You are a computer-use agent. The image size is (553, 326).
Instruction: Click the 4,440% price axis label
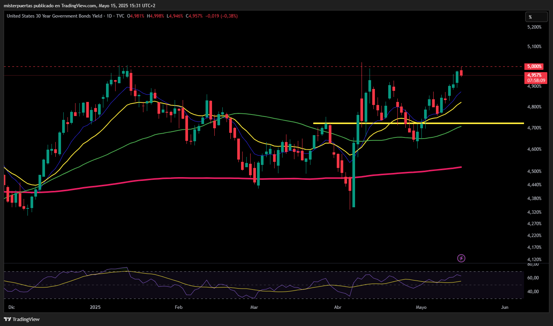(534, 185)
